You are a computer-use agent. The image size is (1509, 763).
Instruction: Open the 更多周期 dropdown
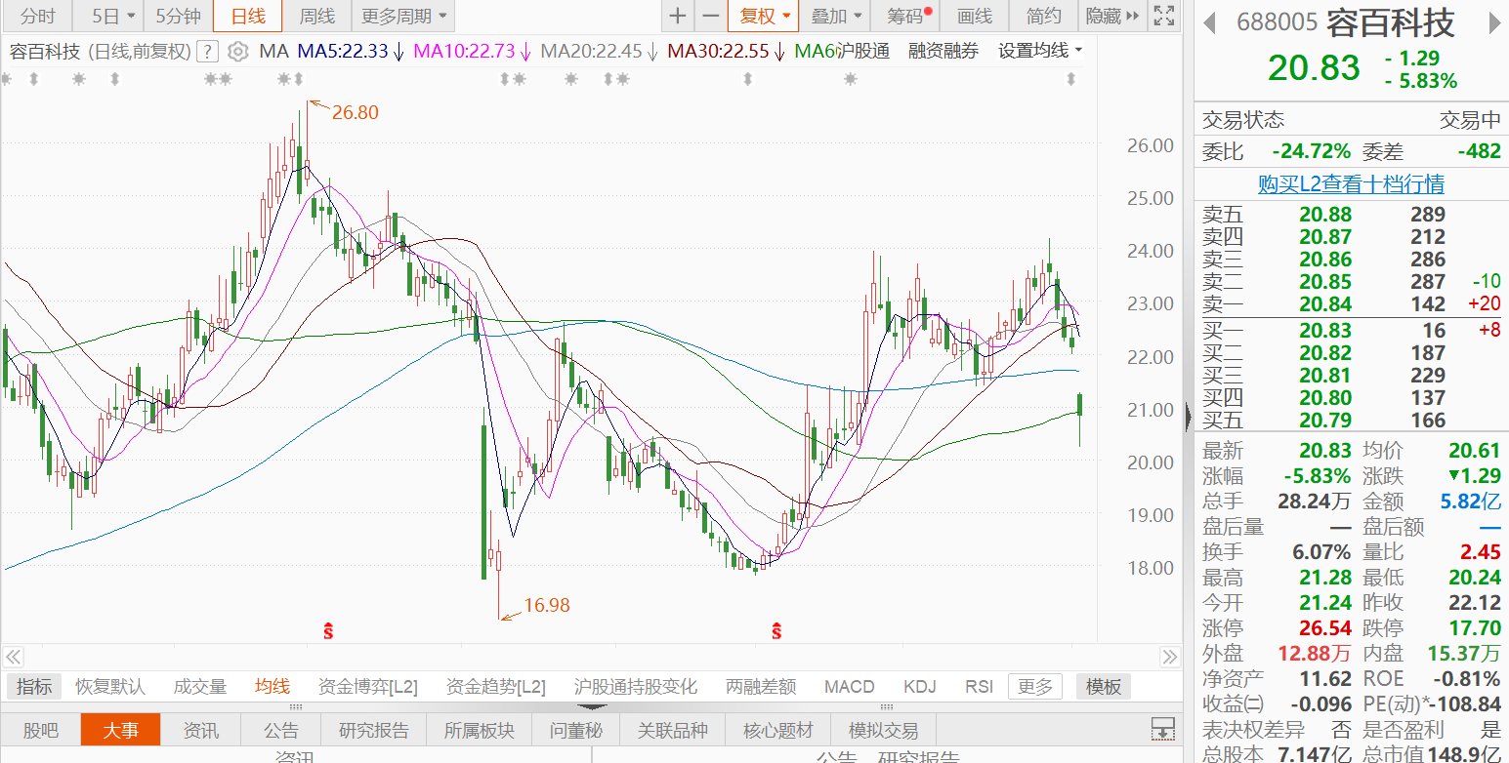click(403, 16)
